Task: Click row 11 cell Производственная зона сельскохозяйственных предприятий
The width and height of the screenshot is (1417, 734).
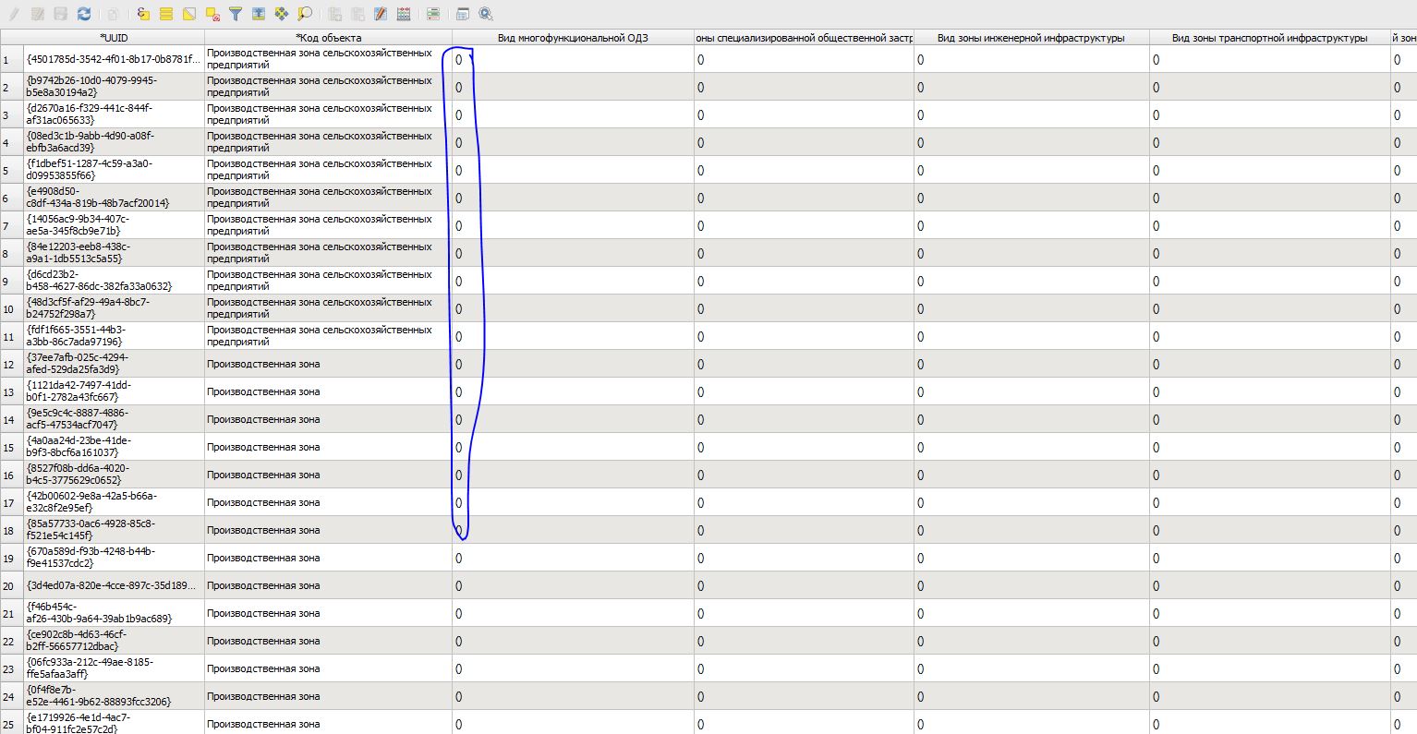Action: coord(328,336)
